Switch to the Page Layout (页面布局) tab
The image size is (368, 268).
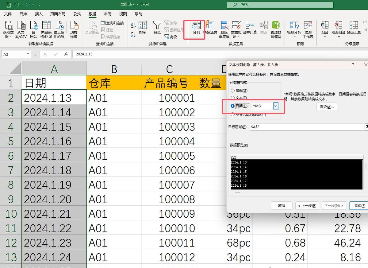(58, 14)
